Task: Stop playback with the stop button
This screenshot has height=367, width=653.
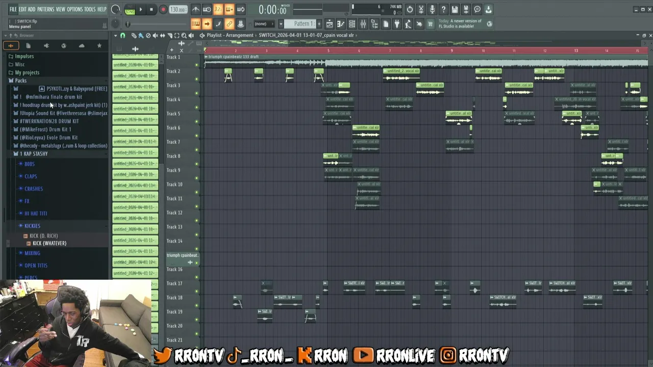Action: pos(151,9)
